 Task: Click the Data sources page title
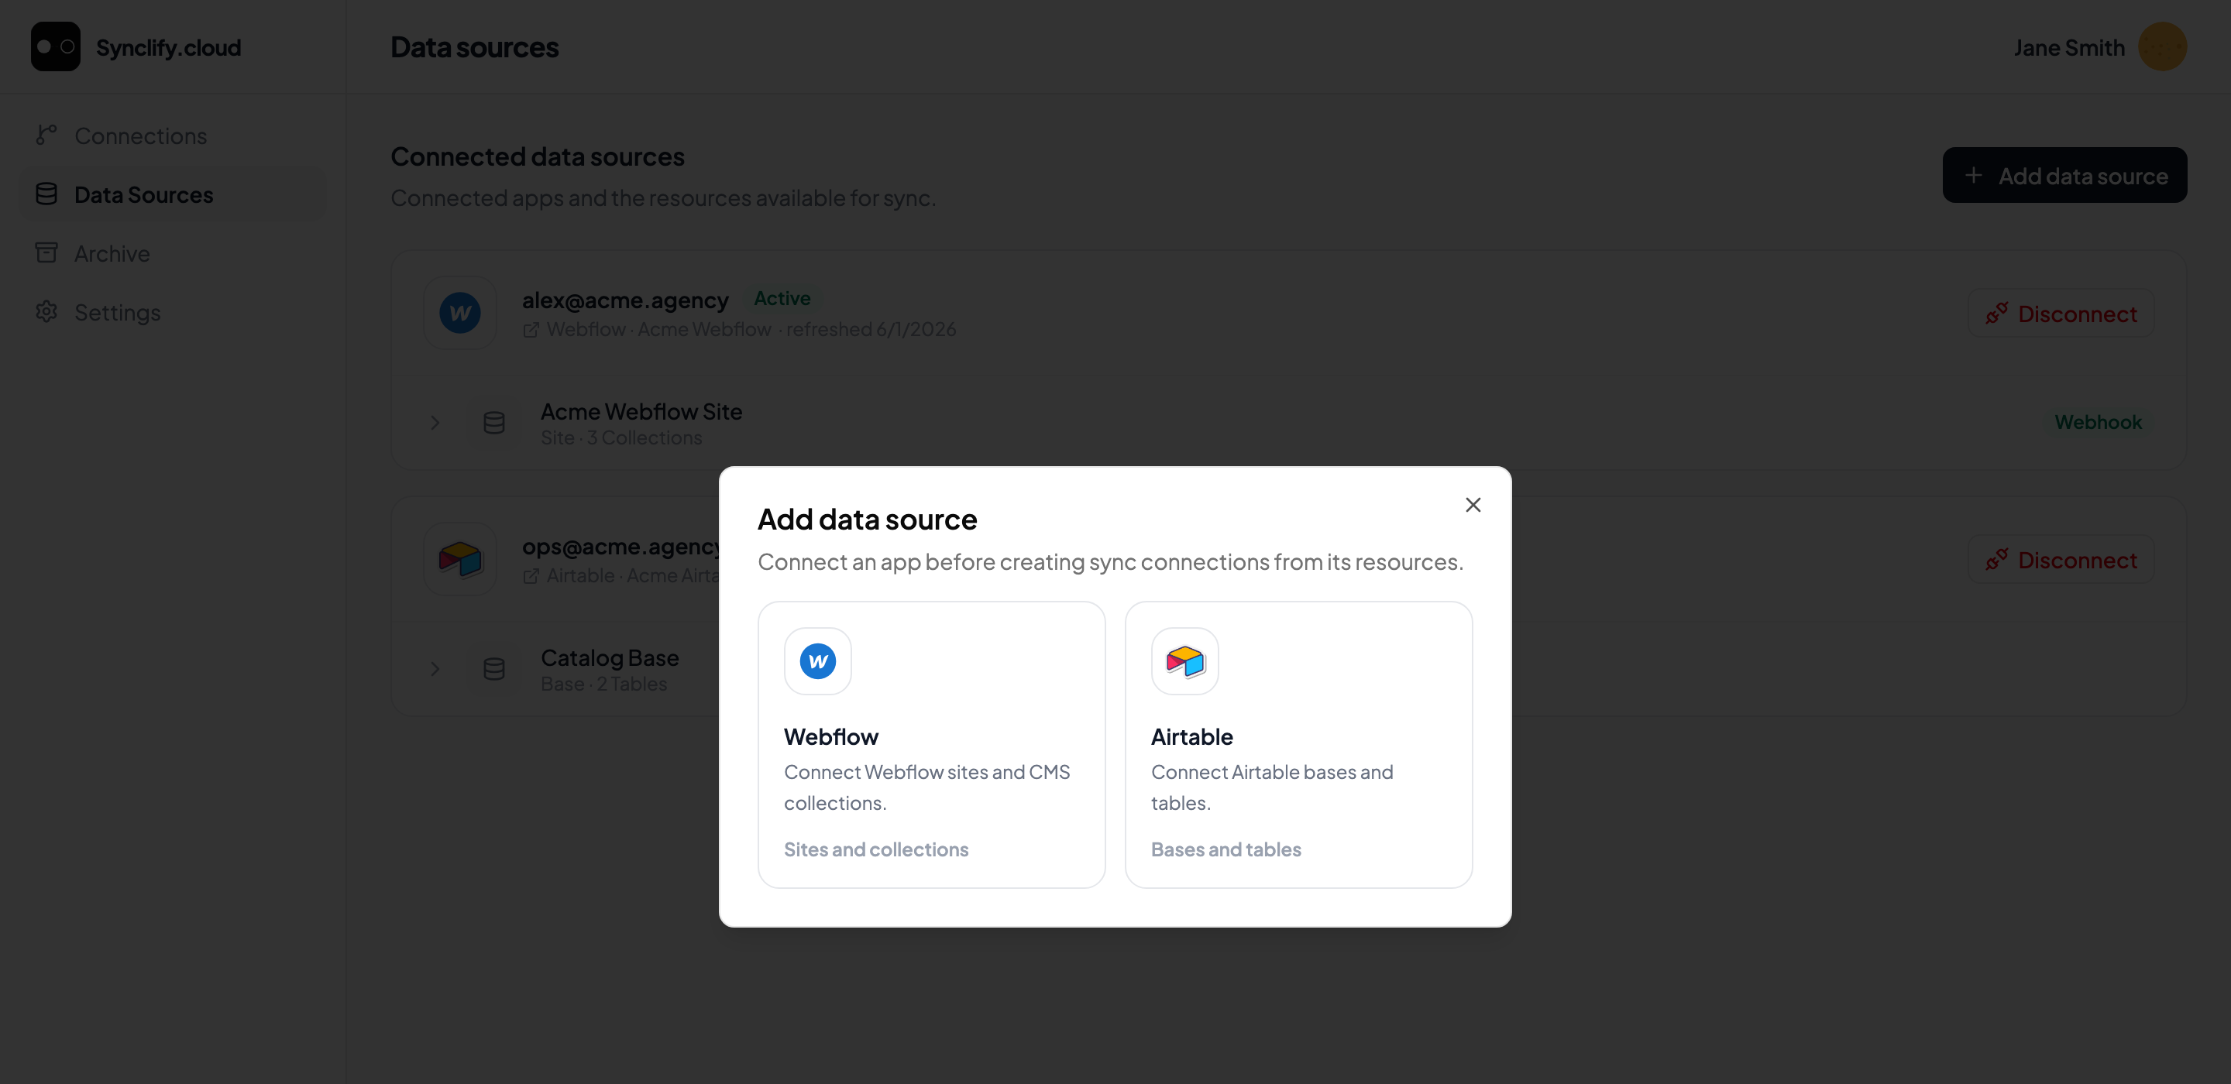474,46
